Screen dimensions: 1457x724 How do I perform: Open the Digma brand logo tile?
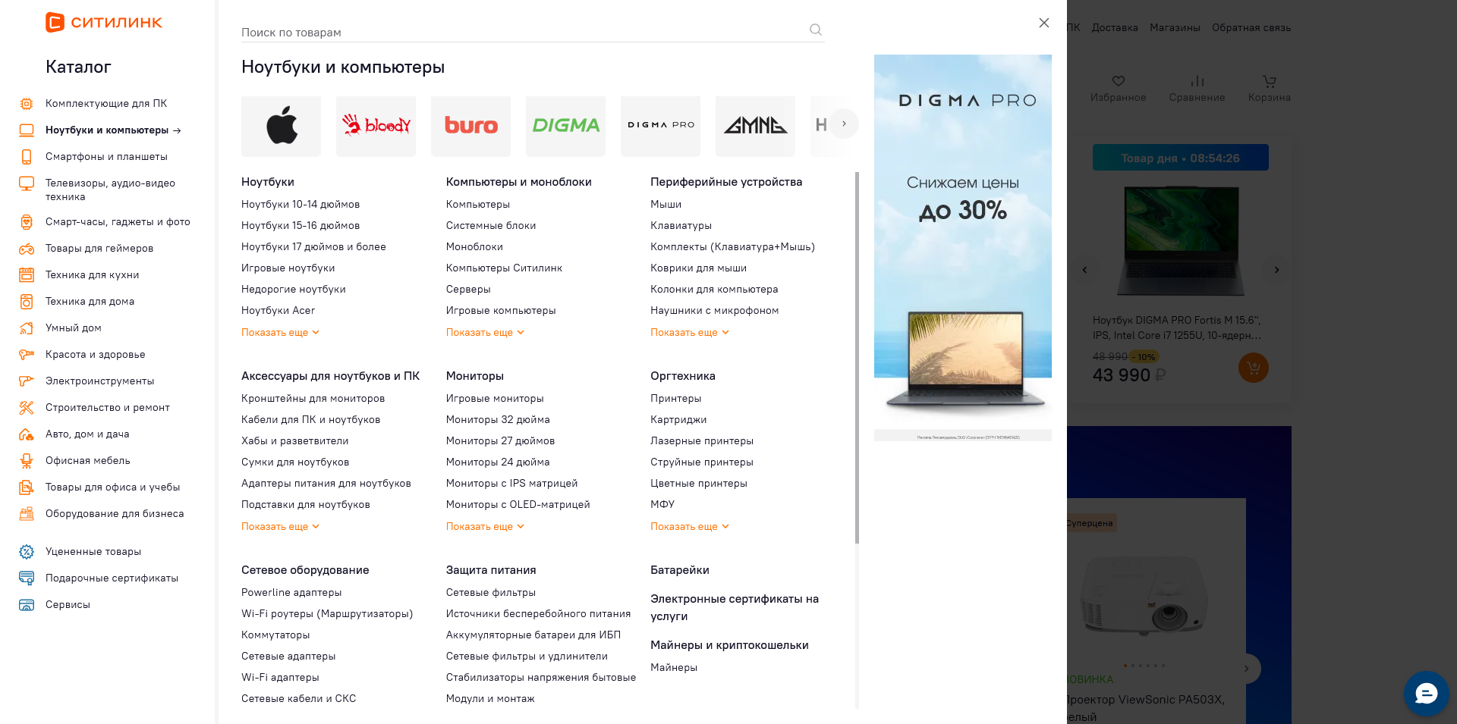pos(565,126)
